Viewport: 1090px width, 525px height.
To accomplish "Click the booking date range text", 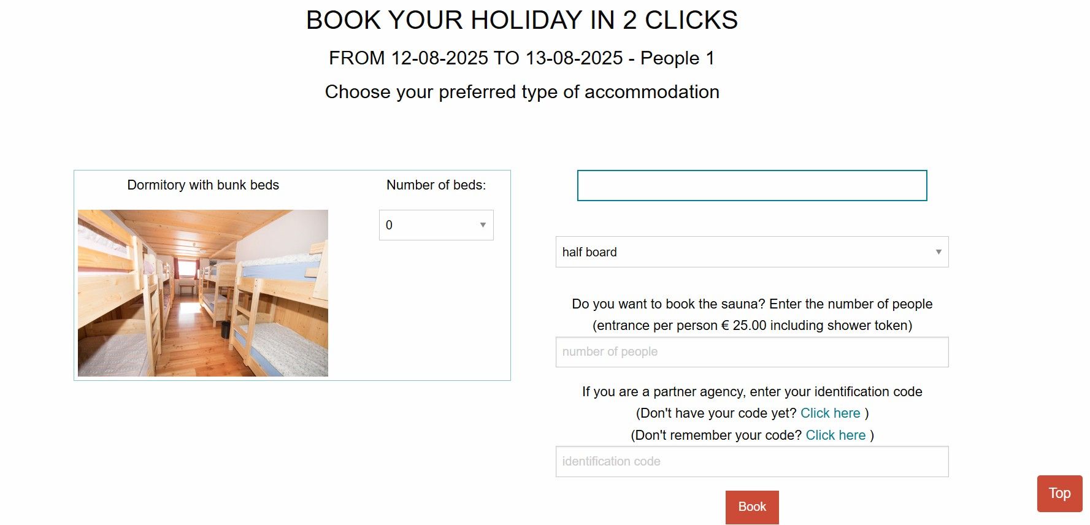I will (521, 58).
